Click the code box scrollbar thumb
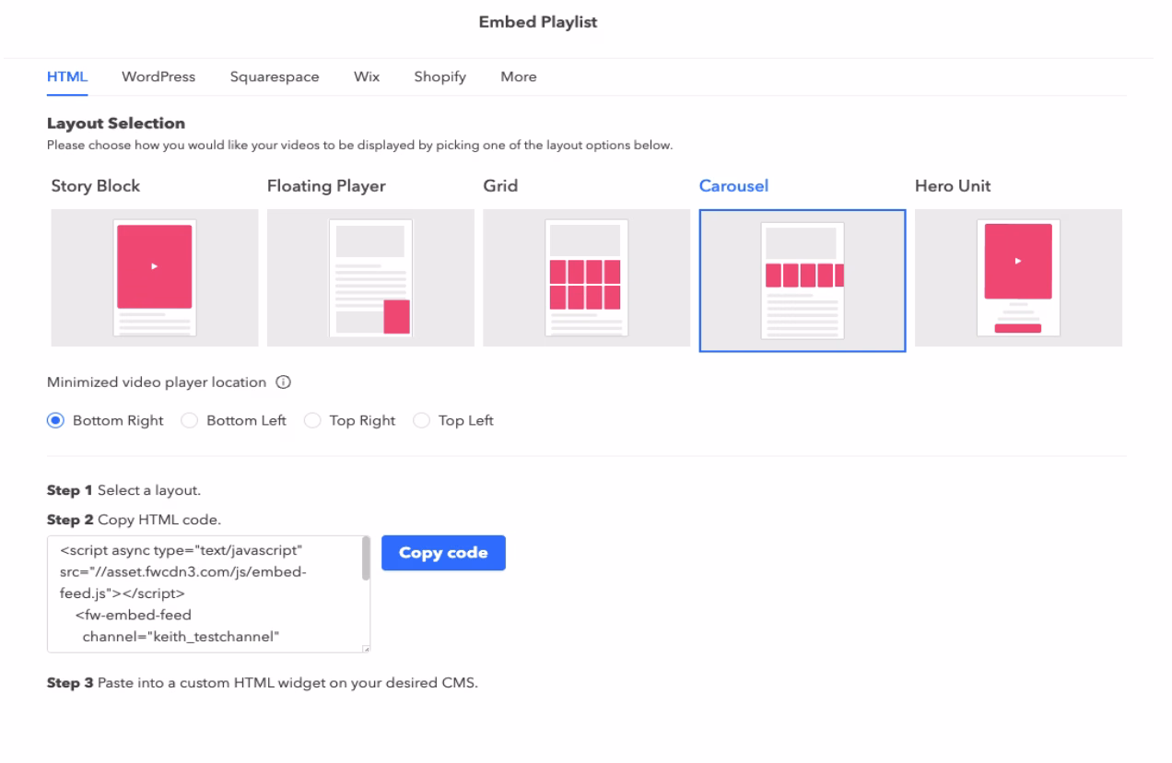Image resolution: width=1172 pixels, height=763 pixels. [366, 559]
